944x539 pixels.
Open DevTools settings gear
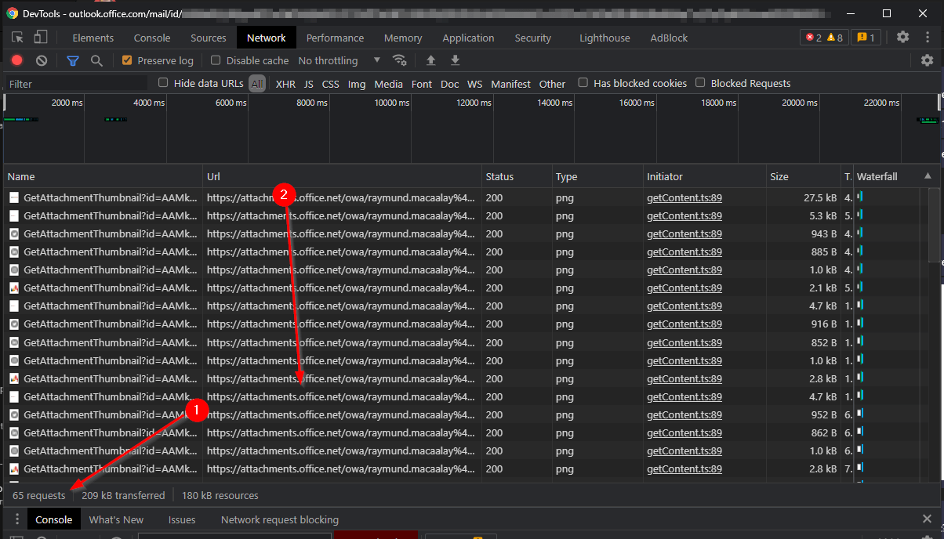point(903,37)
